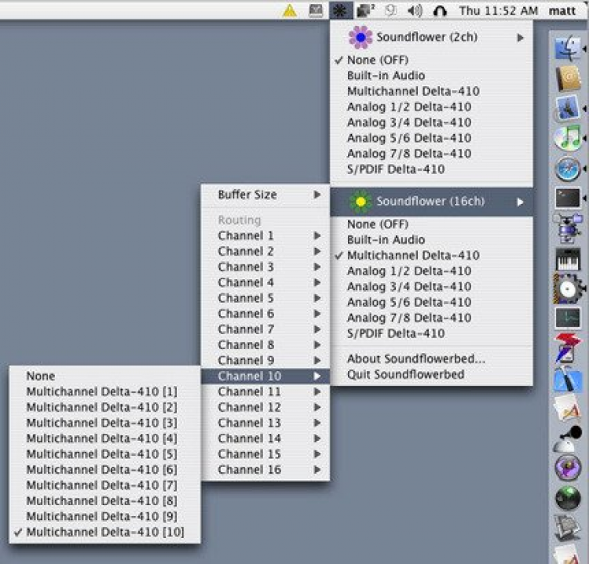Image resolution: width=589 pixels, height=564 pixels.
Task: Open the matt user menu
Action: [x=562, y=11]
